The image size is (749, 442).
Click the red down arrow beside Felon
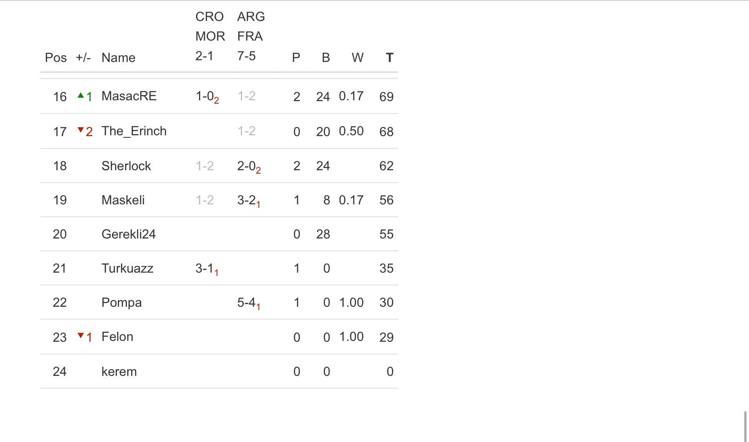[x=81, y=336]
